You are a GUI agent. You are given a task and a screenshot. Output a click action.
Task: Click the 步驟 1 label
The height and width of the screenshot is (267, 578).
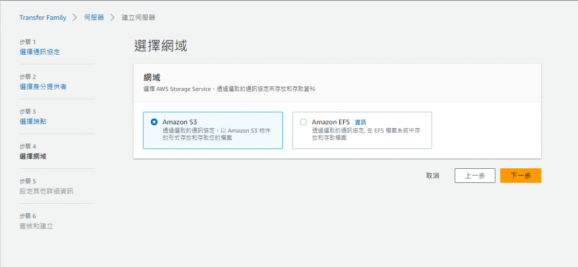tap(28, 42)
